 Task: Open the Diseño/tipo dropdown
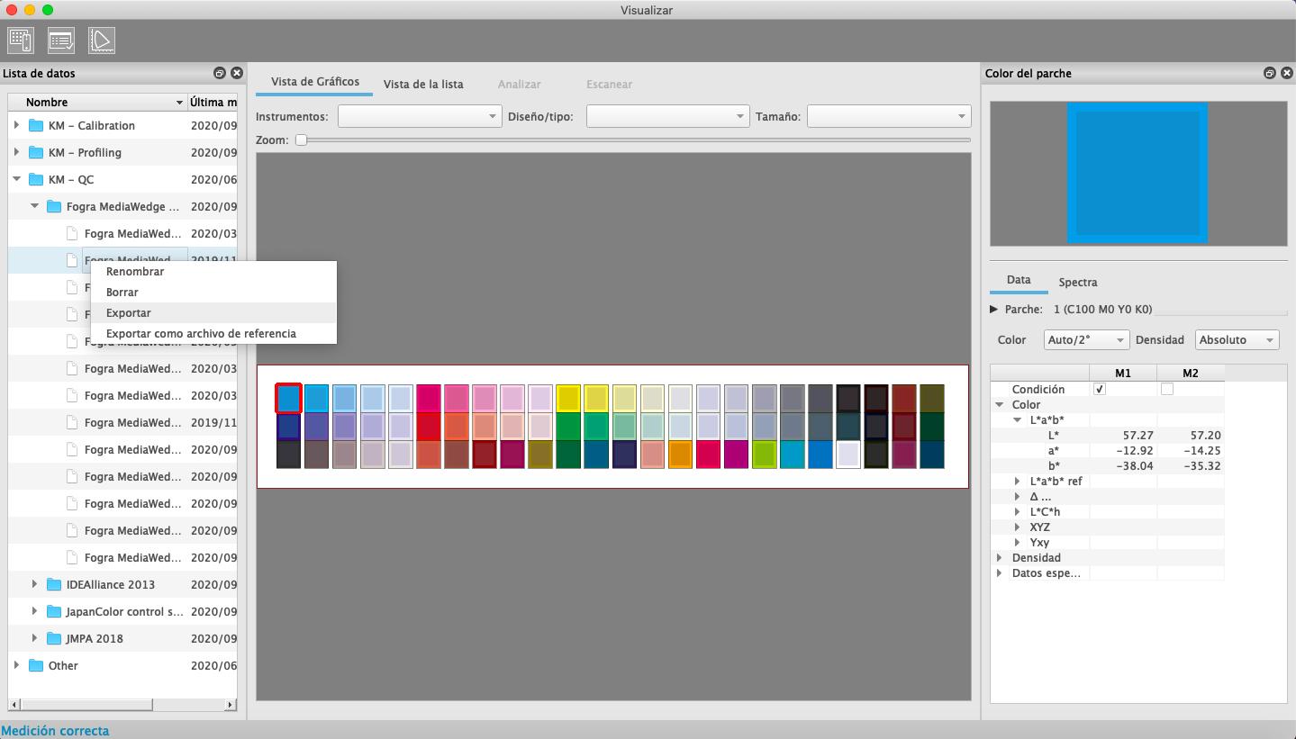pyautogui.click(x=668, y=116)
